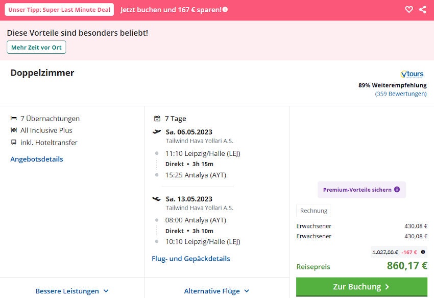
Task: Click the return flight plane icon for 13.05.2023
Action: point(157,198)
